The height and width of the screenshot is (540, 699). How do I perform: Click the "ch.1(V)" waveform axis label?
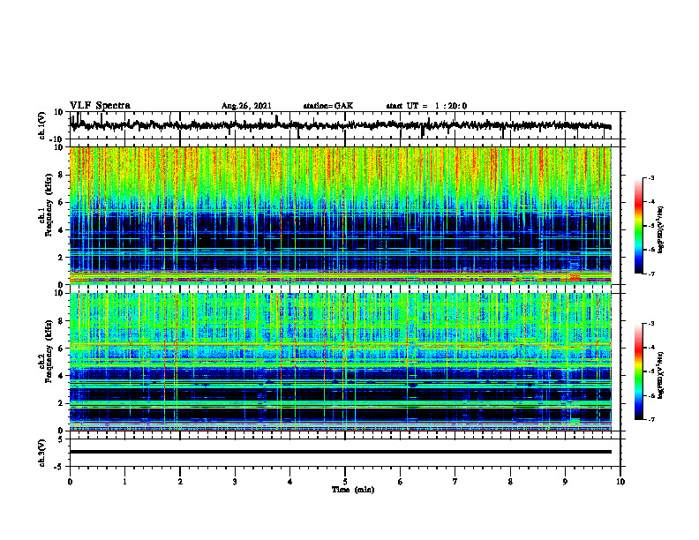(x=42, y=125)
